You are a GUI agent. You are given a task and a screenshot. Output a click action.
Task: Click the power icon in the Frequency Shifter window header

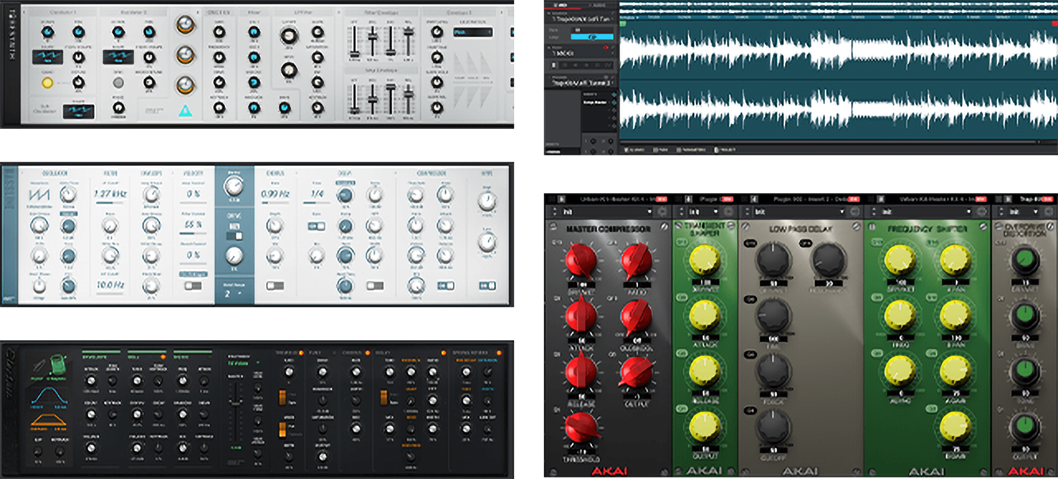point(881,199)
